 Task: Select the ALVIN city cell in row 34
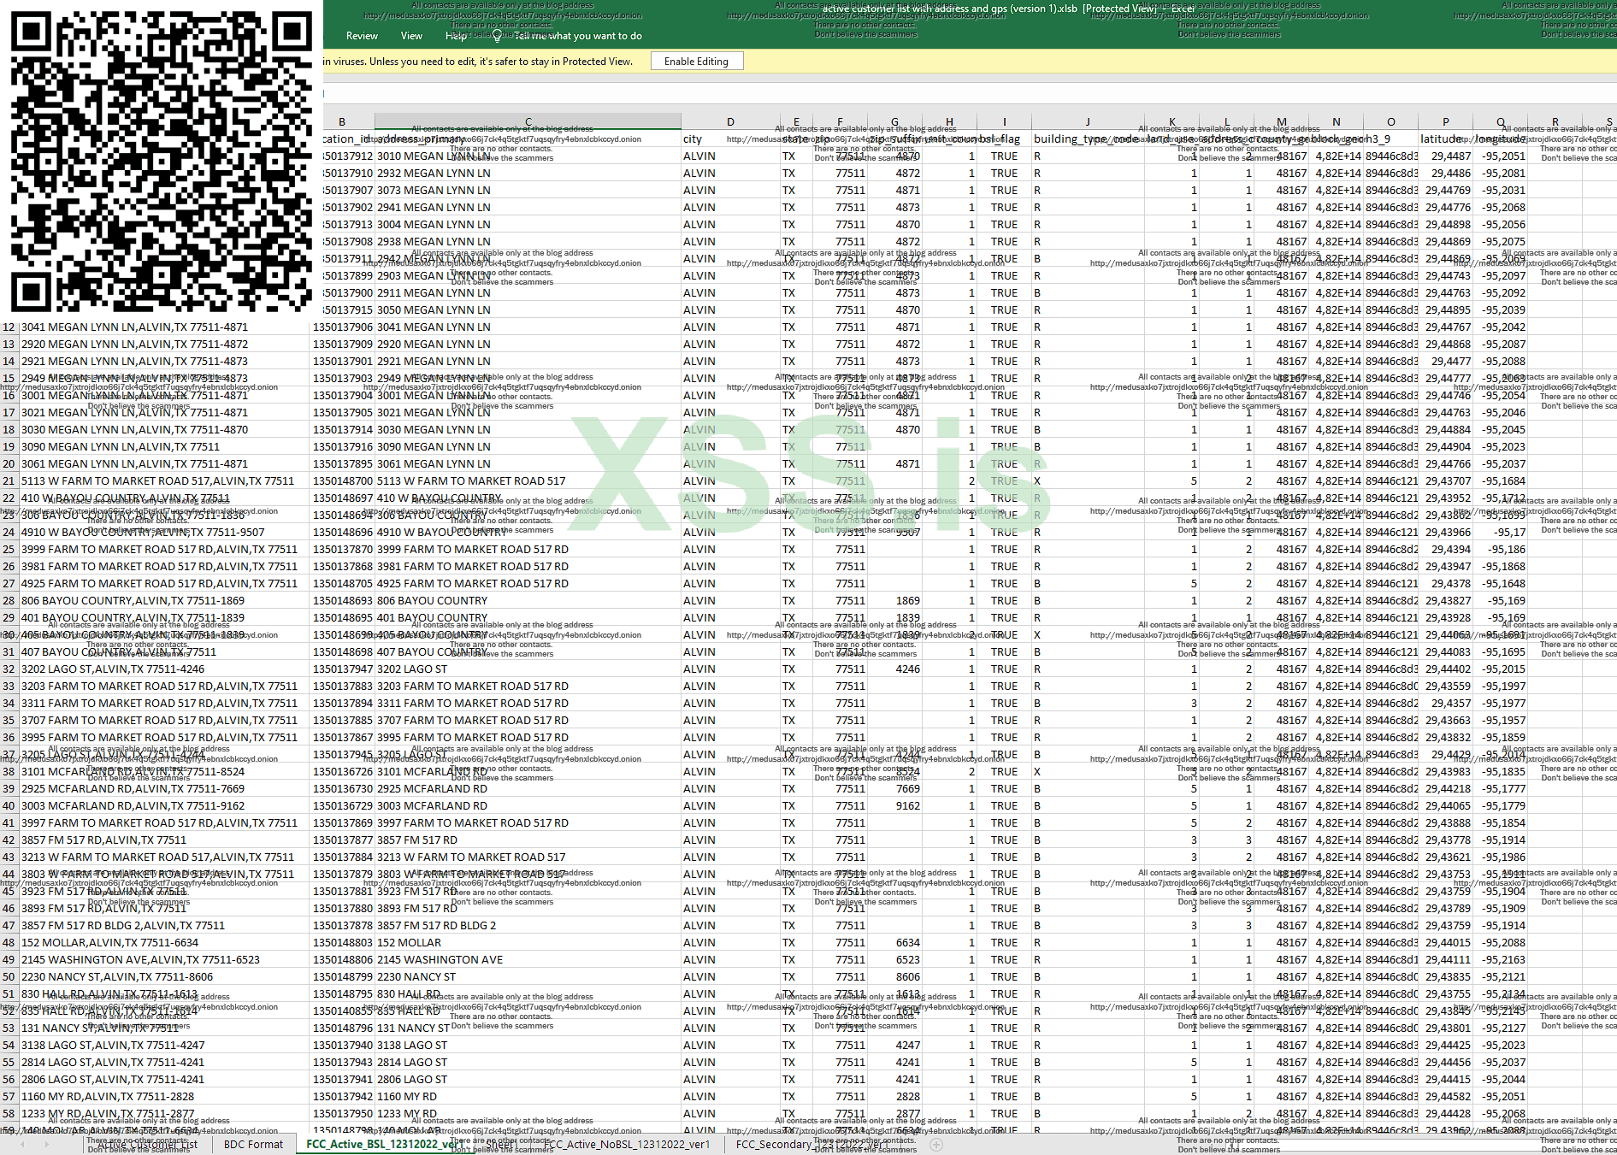click(x=730, y=704)
